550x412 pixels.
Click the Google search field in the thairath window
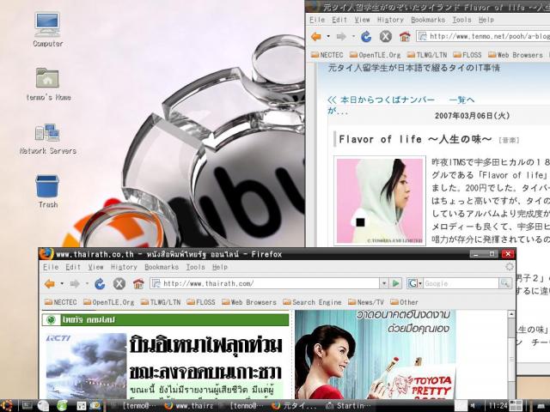(461, 283)
